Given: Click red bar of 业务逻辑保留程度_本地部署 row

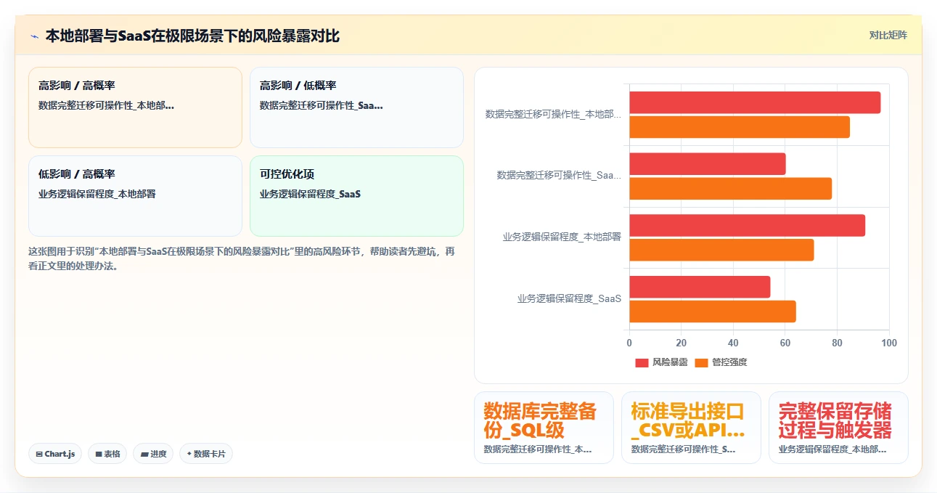Looking at the screenshot, I should click(x=747, y=225).
